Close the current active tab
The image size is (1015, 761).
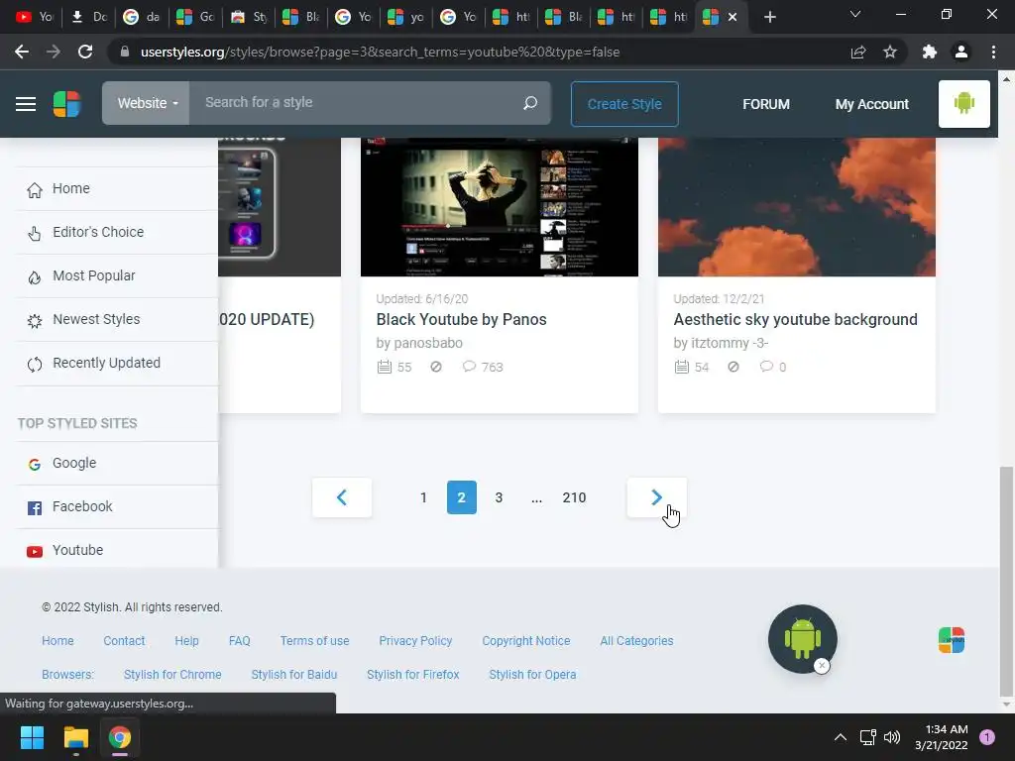coord(733,17)
